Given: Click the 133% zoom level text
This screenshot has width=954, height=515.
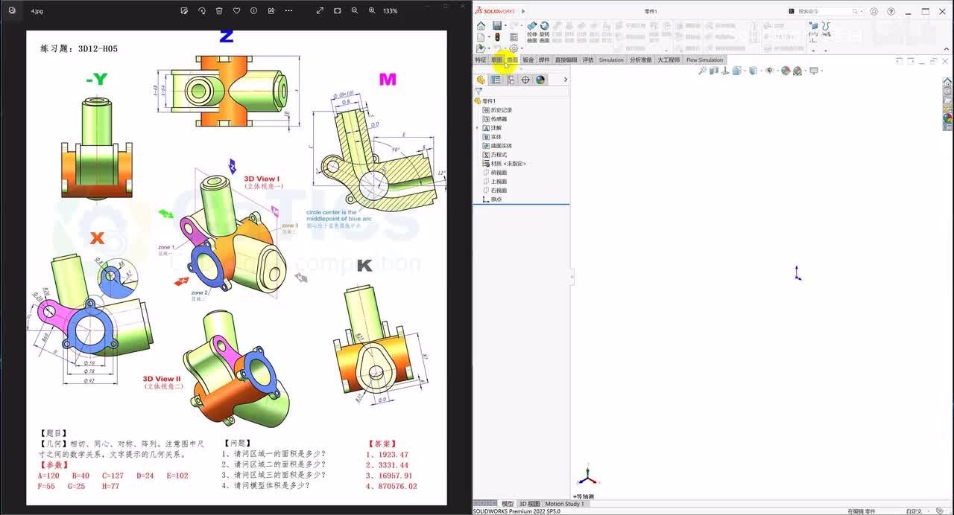Looking at the screenshot, I should pos(390,10).
